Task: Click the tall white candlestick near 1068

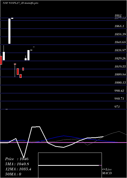Action: (x=9, y=31)
